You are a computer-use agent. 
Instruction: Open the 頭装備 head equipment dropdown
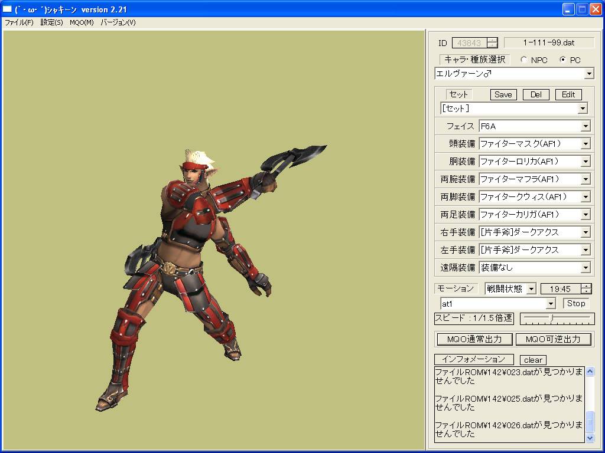585,144
